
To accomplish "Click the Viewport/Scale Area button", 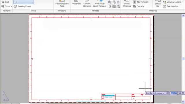I will [x=62, y=4].
